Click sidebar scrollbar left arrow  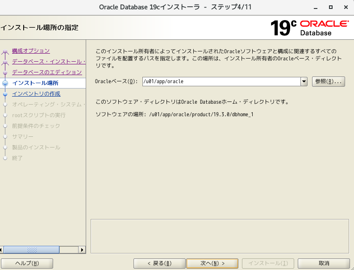1,250
